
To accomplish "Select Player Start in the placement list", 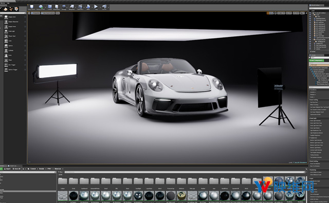I will (x=15, y=36).
